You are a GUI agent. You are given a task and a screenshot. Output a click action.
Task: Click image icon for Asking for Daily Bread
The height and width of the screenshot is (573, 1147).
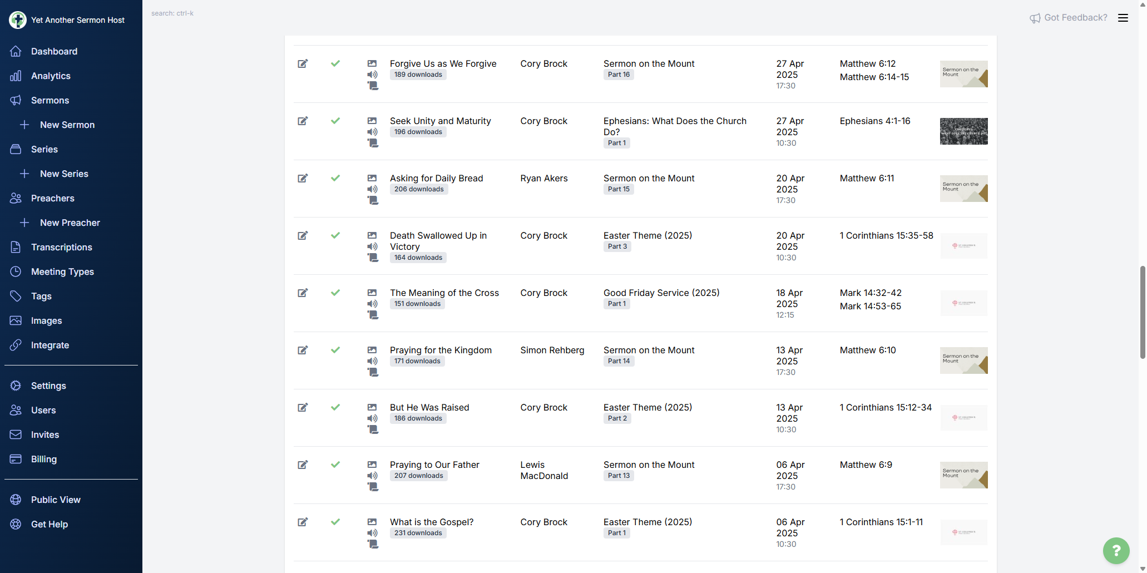[x=372, y=178]
